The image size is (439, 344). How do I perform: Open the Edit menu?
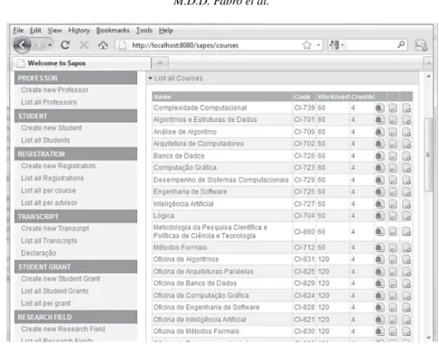pos(35,31)
